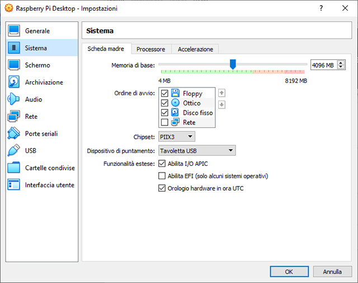This screenshot has height=283, width=358.
Task: Enable the Abilita EFI checkbox
Action: (163, 176)
